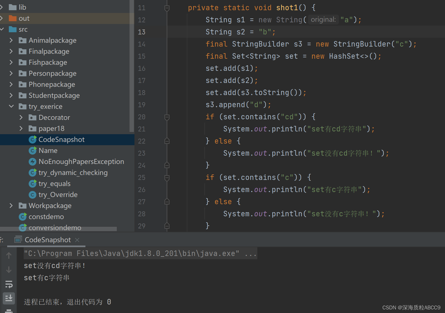This screenshot has height=313, width=445.
Task: Click the Decorator package icon
Action: (x=33, y=117)
